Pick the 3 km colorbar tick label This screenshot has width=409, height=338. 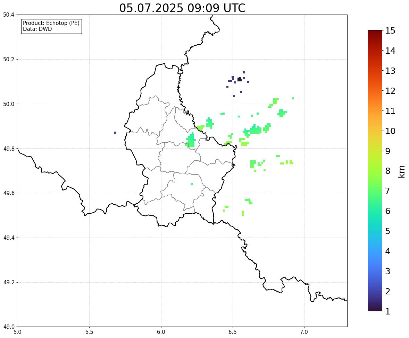point(388,271)
